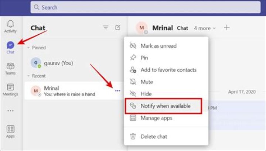Click Mrinal's avatar in recent chat list
The image size is (266, 151).
pos(36,91)
